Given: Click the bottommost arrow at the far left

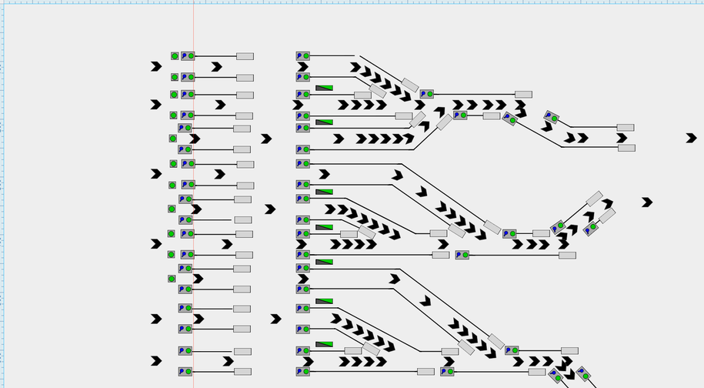Looking at the screenshot, I should tap(156, 360).
